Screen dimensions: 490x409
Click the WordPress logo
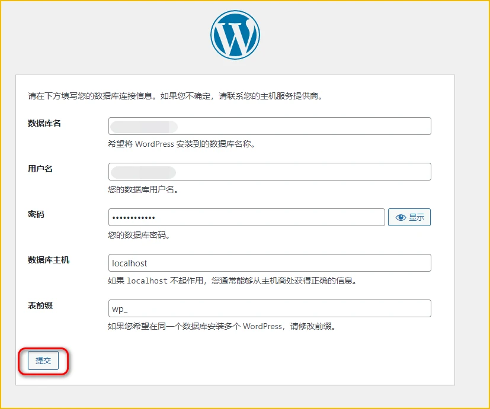tap(235, 35)
